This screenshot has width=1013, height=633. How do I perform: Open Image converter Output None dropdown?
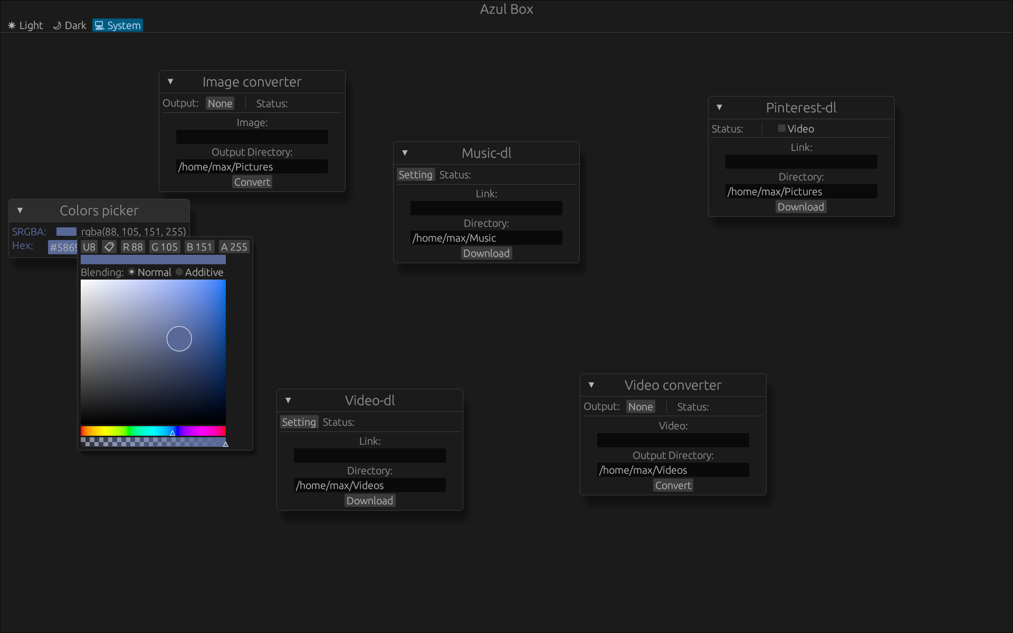point(219,103)
